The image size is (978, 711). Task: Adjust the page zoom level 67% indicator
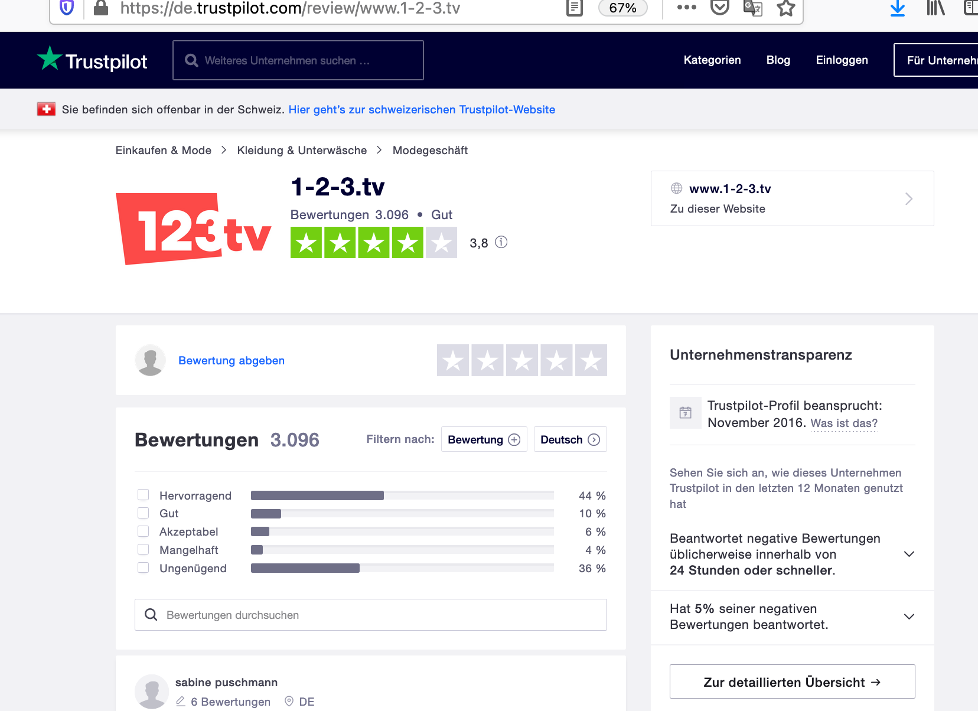click(x=623, y=8)
